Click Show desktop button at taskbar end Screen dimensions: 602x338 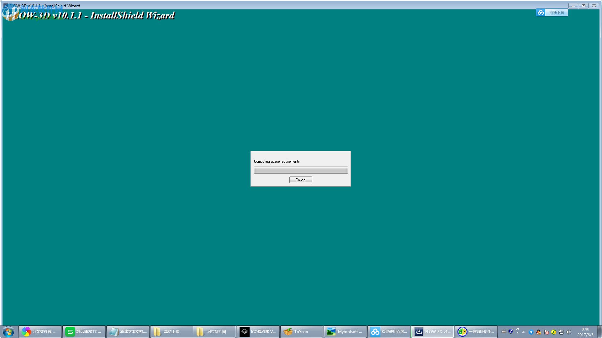(x=599, y=332)
